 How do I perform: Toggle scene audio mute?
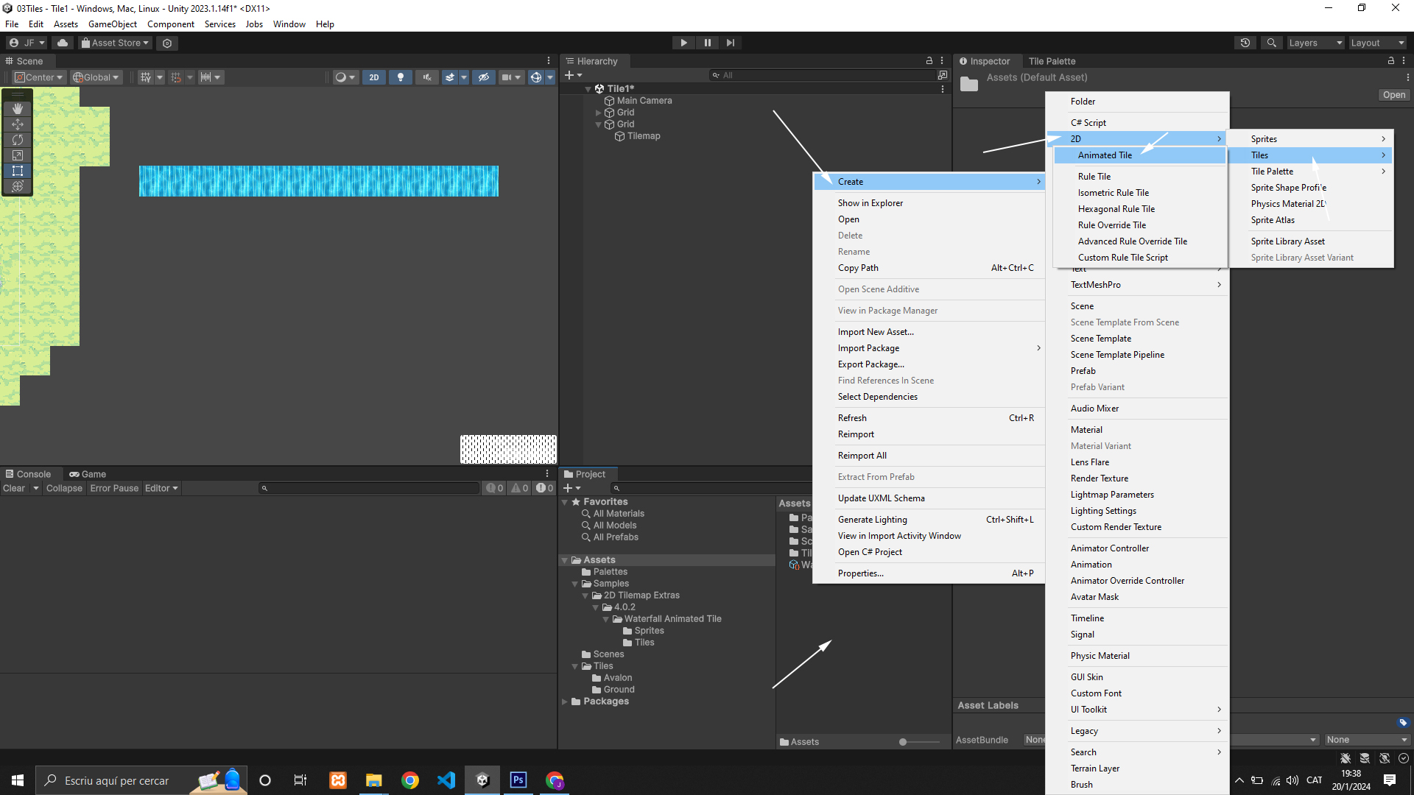(427, 77)
